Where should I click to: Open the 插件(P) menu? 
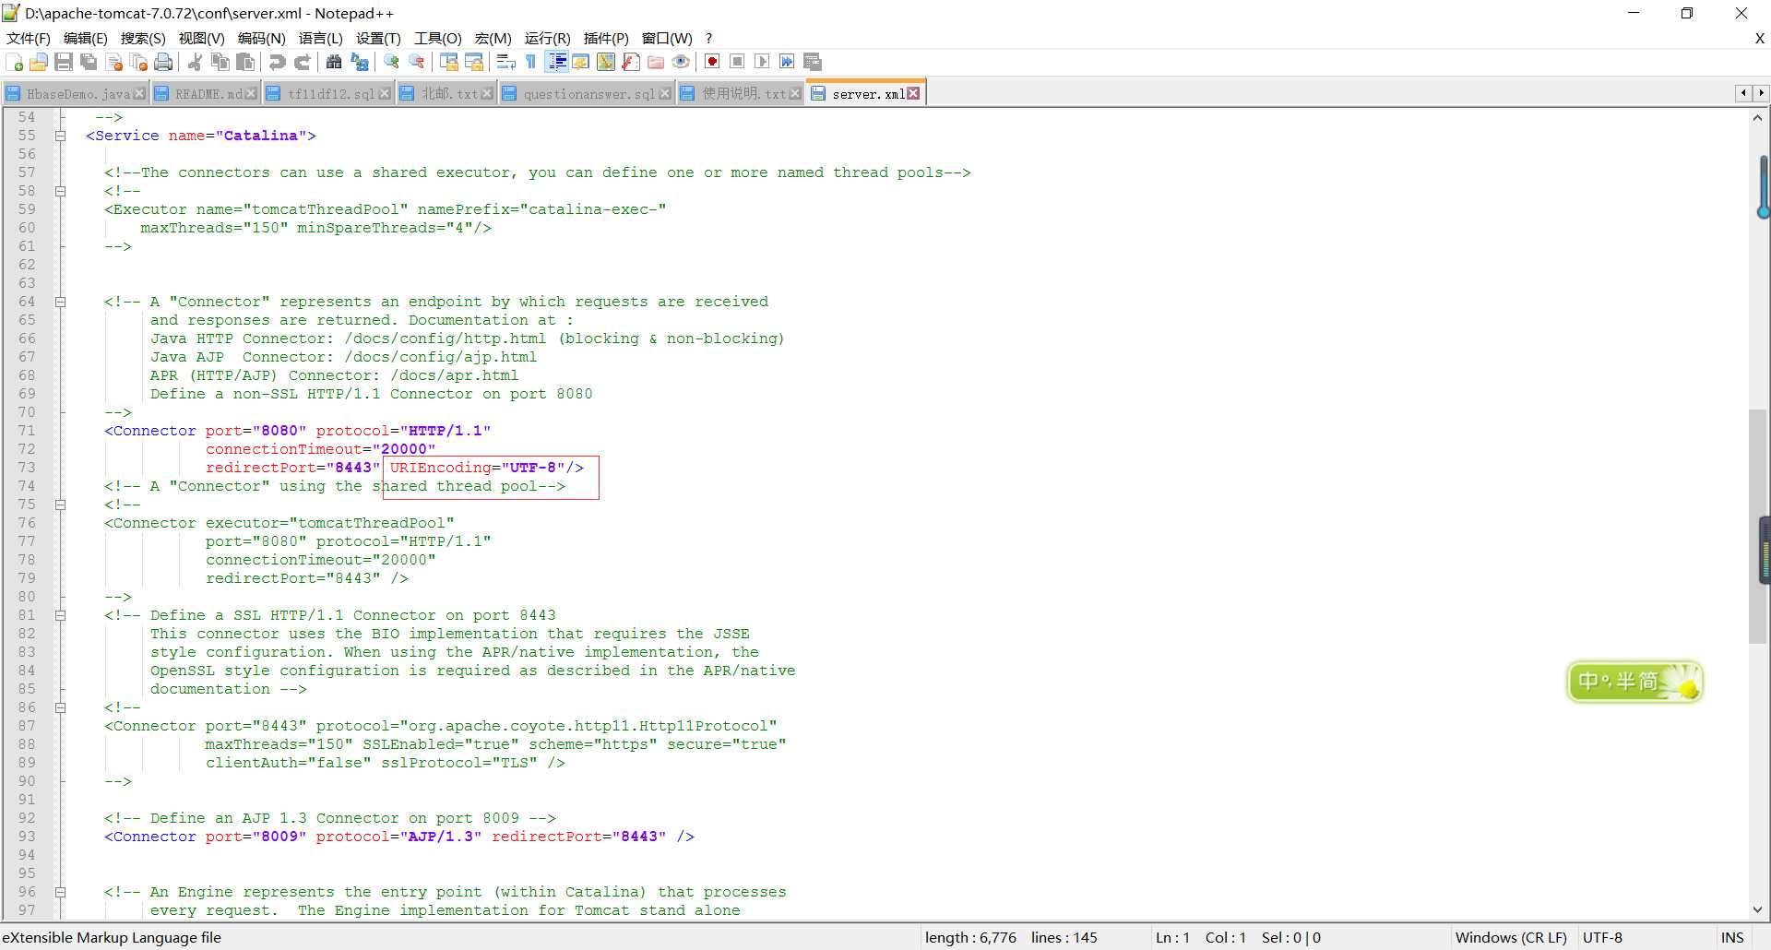tap(606, 38)
